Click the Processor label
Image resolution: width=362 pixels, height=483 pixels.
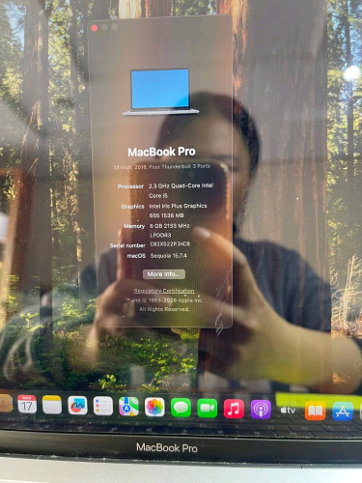coord(130,186)
